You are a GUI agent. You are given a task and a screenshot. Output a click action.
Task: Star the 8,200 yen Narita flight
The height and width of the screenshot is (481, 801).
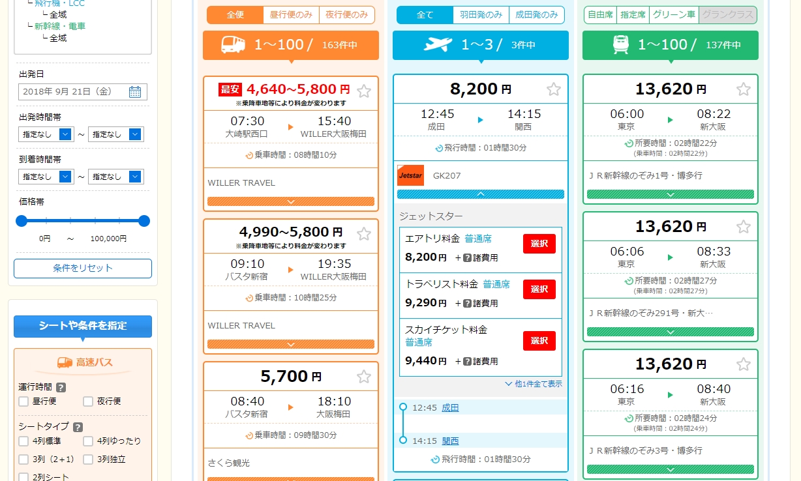(x=554, y=89)
